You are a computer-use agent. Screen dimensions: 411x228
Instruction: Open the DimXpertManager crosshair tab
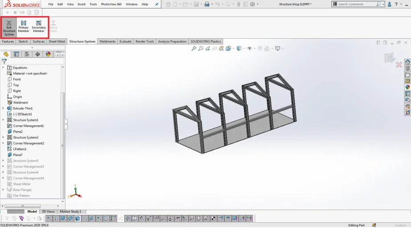click(37, 54)
